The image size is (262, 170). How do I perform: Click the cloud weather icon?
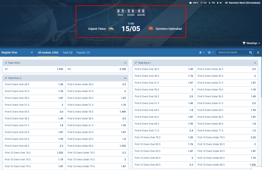tap(190, 3)
